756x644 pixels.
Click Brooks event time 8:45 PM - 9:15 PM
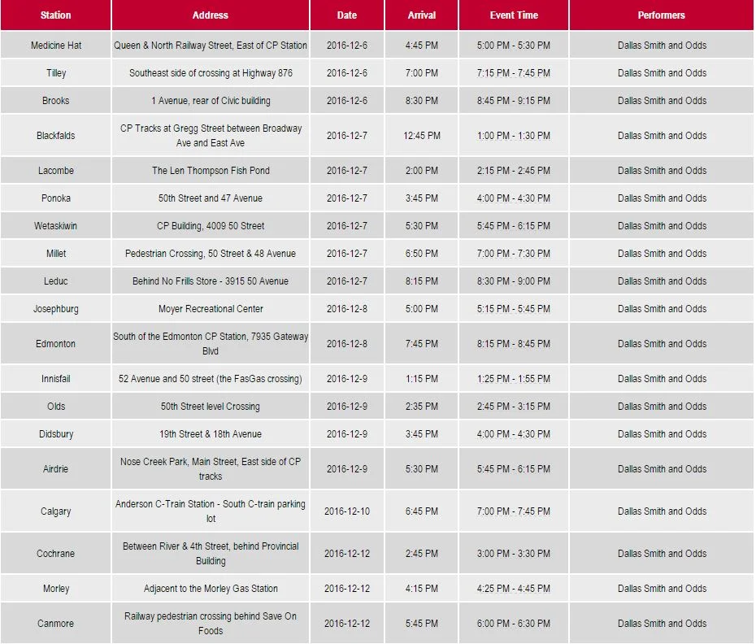[514, 100]
